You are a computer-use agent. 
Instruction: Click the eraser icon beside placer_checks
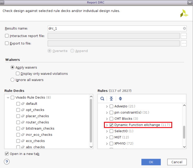coord(23,116)
